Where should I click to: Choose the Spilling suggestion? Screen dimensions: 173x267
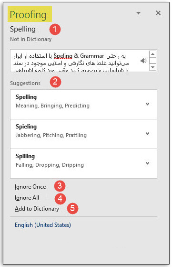click(x=83, y=164)
